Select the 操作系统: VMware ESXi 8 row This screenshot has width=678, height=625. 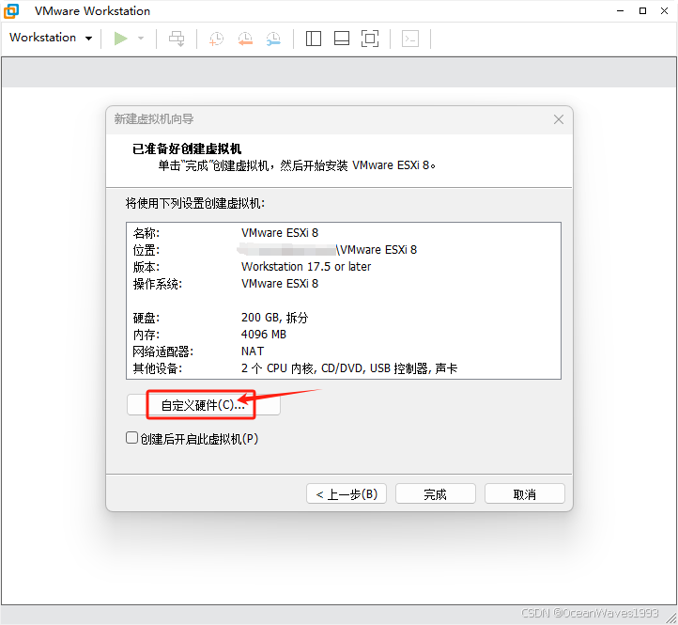[x=344, y=284]
